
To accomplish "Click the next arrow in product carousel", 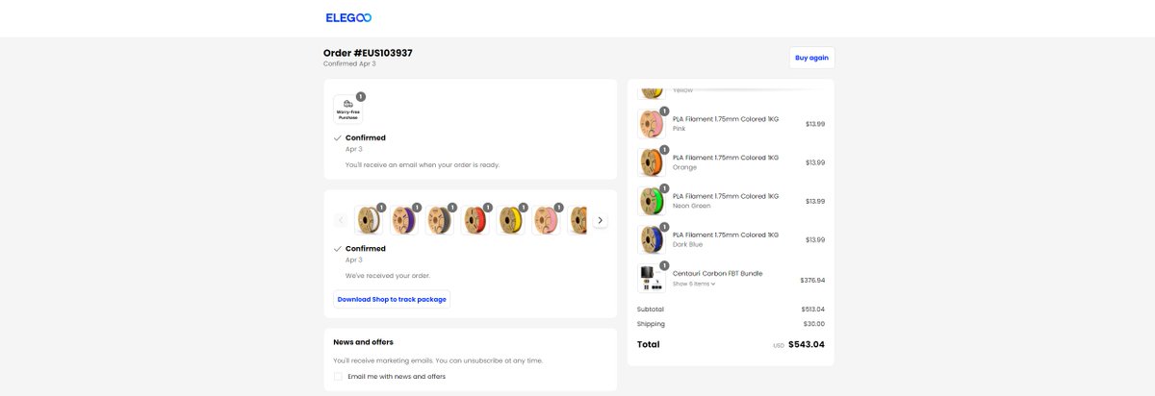I will 601,220.
